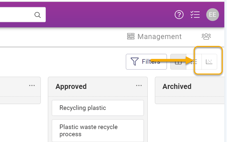Click the empty Archived column body
This screenshot has height=142, width=227.
click(x=190, y=100)
